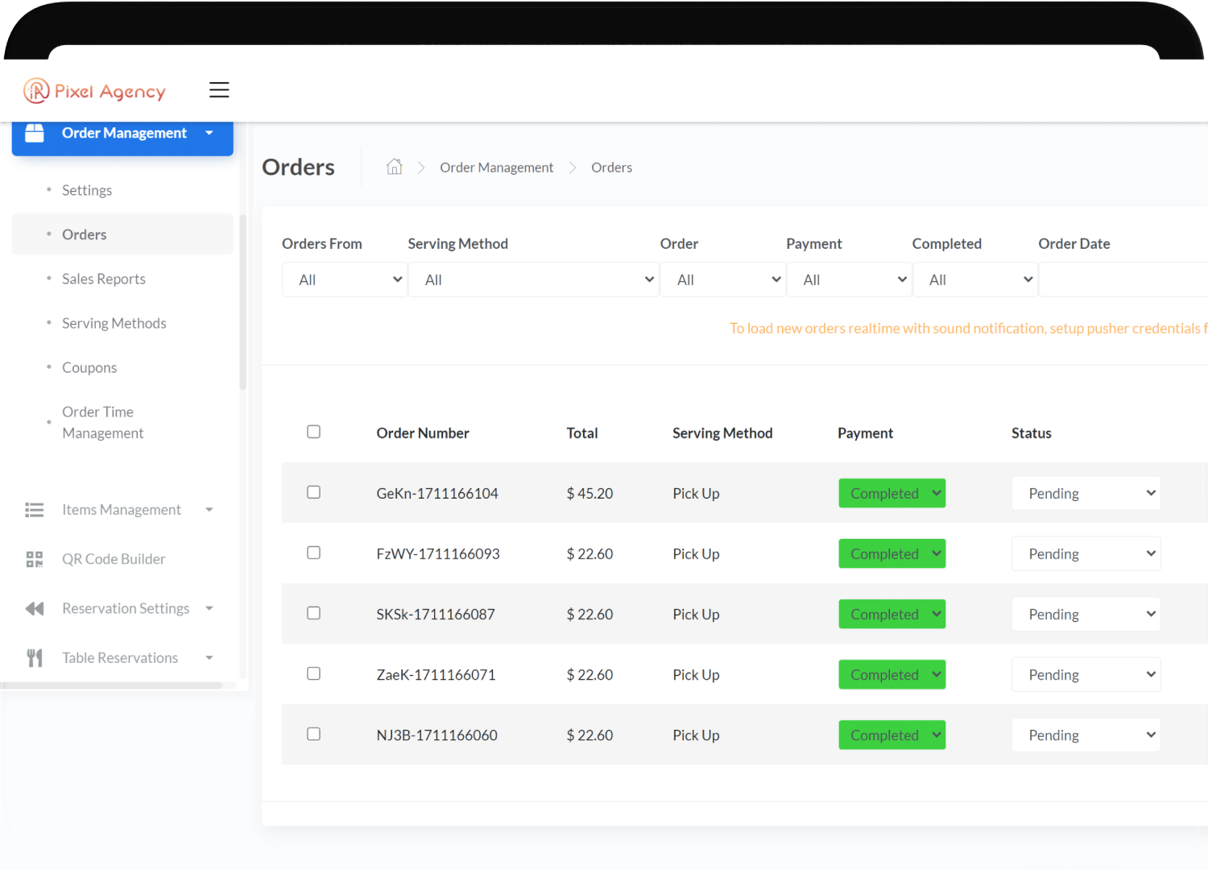Tick the select-all orders checkbox
The image size is (1208, 870).
tap(314, 432)
